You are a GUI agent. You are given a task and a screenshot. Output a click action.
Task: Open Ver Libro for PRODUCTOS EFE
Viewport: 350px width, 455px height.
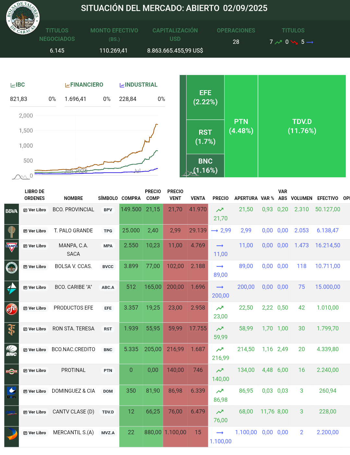tap(35, 308)
